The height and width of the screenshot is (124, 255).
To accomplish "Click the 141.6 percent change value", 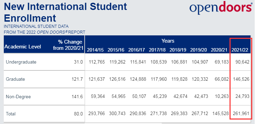I will 77,97.
